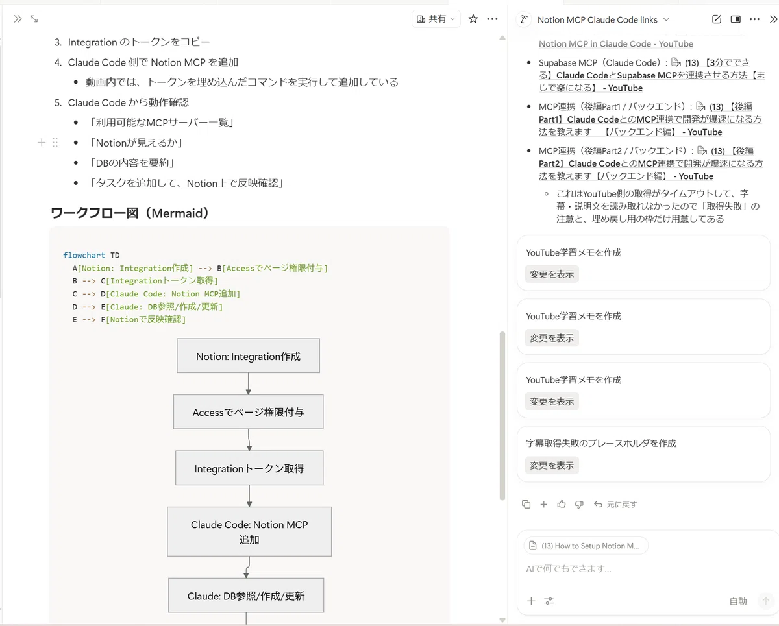Focus the AIで何でもできます input field
779x626 pixels.
click(x=643, y=569)
